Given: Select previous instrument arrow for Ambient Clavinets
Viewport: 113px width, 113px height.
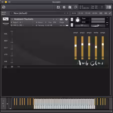Looking at the screenshot, I should pos(53,19).
